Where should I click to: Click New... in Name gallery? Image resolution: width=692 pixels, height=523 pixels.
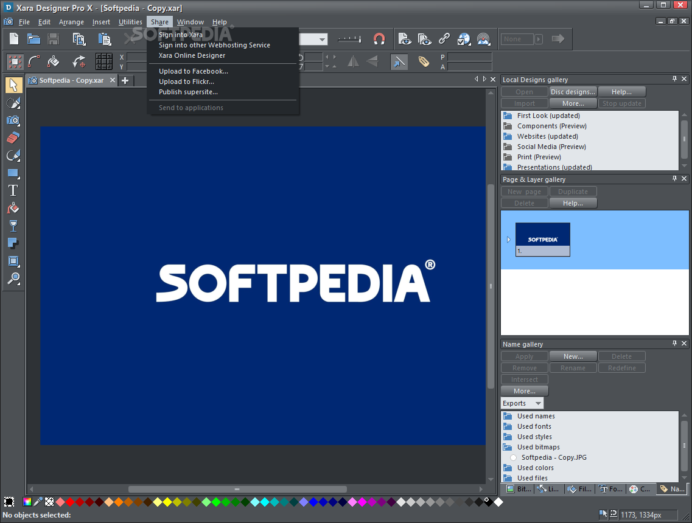pyautogui.click(x=573, y=356)
